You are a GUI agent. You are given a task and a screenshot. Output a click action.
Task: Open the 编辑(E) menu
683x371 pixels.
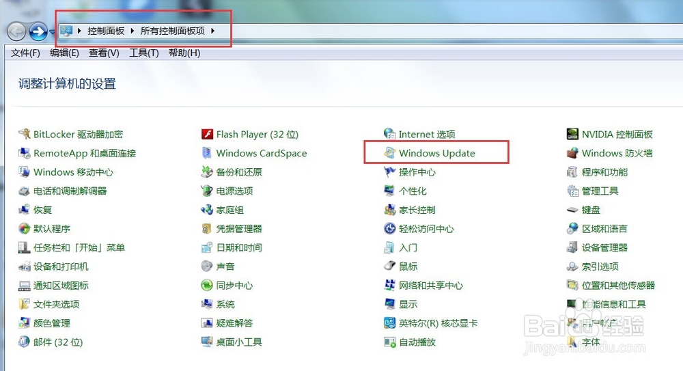[x=64, y=53]
